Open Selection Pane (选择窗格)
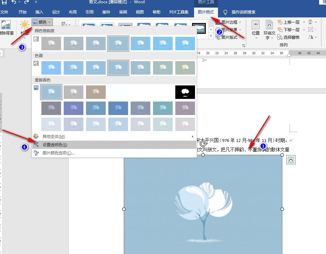The width and height of the screenshot is (326, 254). (x=289, y=37)
